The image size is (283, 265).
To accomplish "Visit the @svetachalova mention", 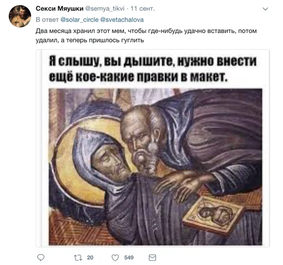I will [122, 20].
